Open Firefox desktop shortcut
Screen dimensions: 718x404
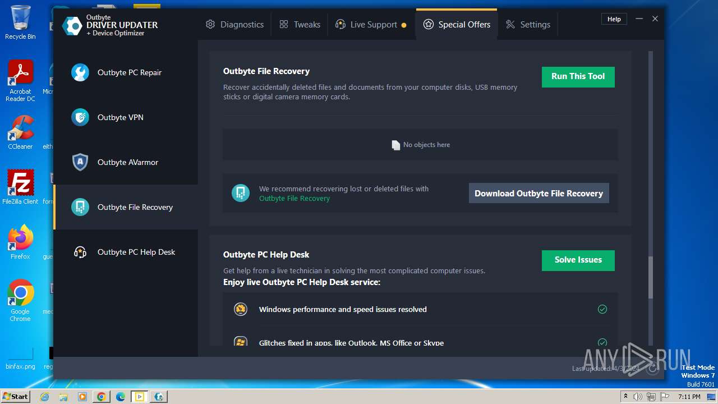click(x=20, y=242)
